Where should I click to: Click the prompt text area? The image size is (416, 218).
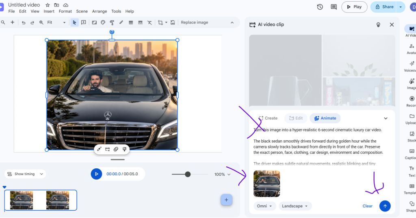tap(320, 146)
